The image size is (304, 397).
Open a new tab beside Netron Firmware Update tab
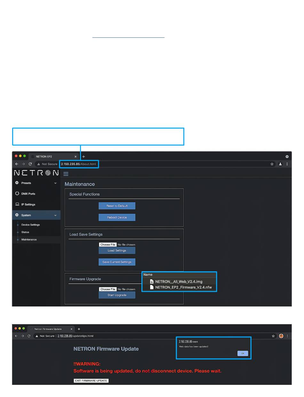tap(79, 329)
